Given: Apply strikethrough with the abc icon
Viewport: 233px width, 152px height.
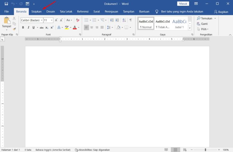Looking at the screenshot, I should [42, 28].
